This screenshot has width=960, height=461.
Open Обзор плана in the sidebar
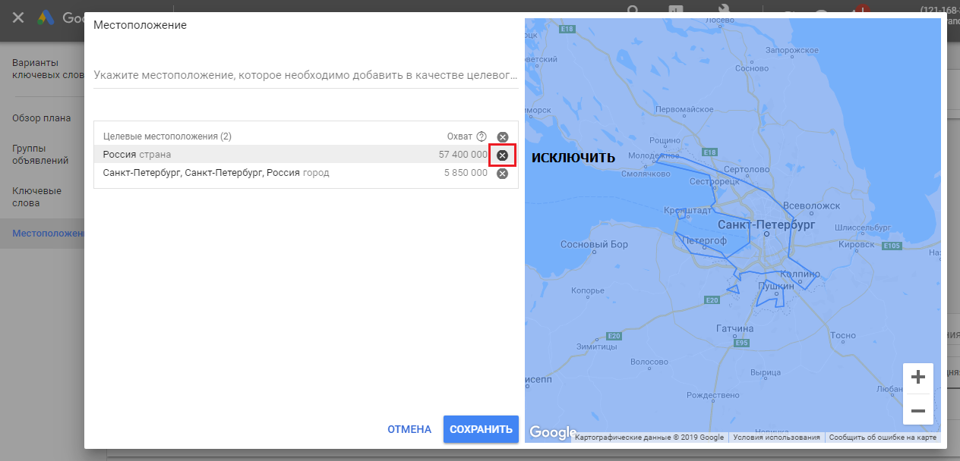coord(42,118)
